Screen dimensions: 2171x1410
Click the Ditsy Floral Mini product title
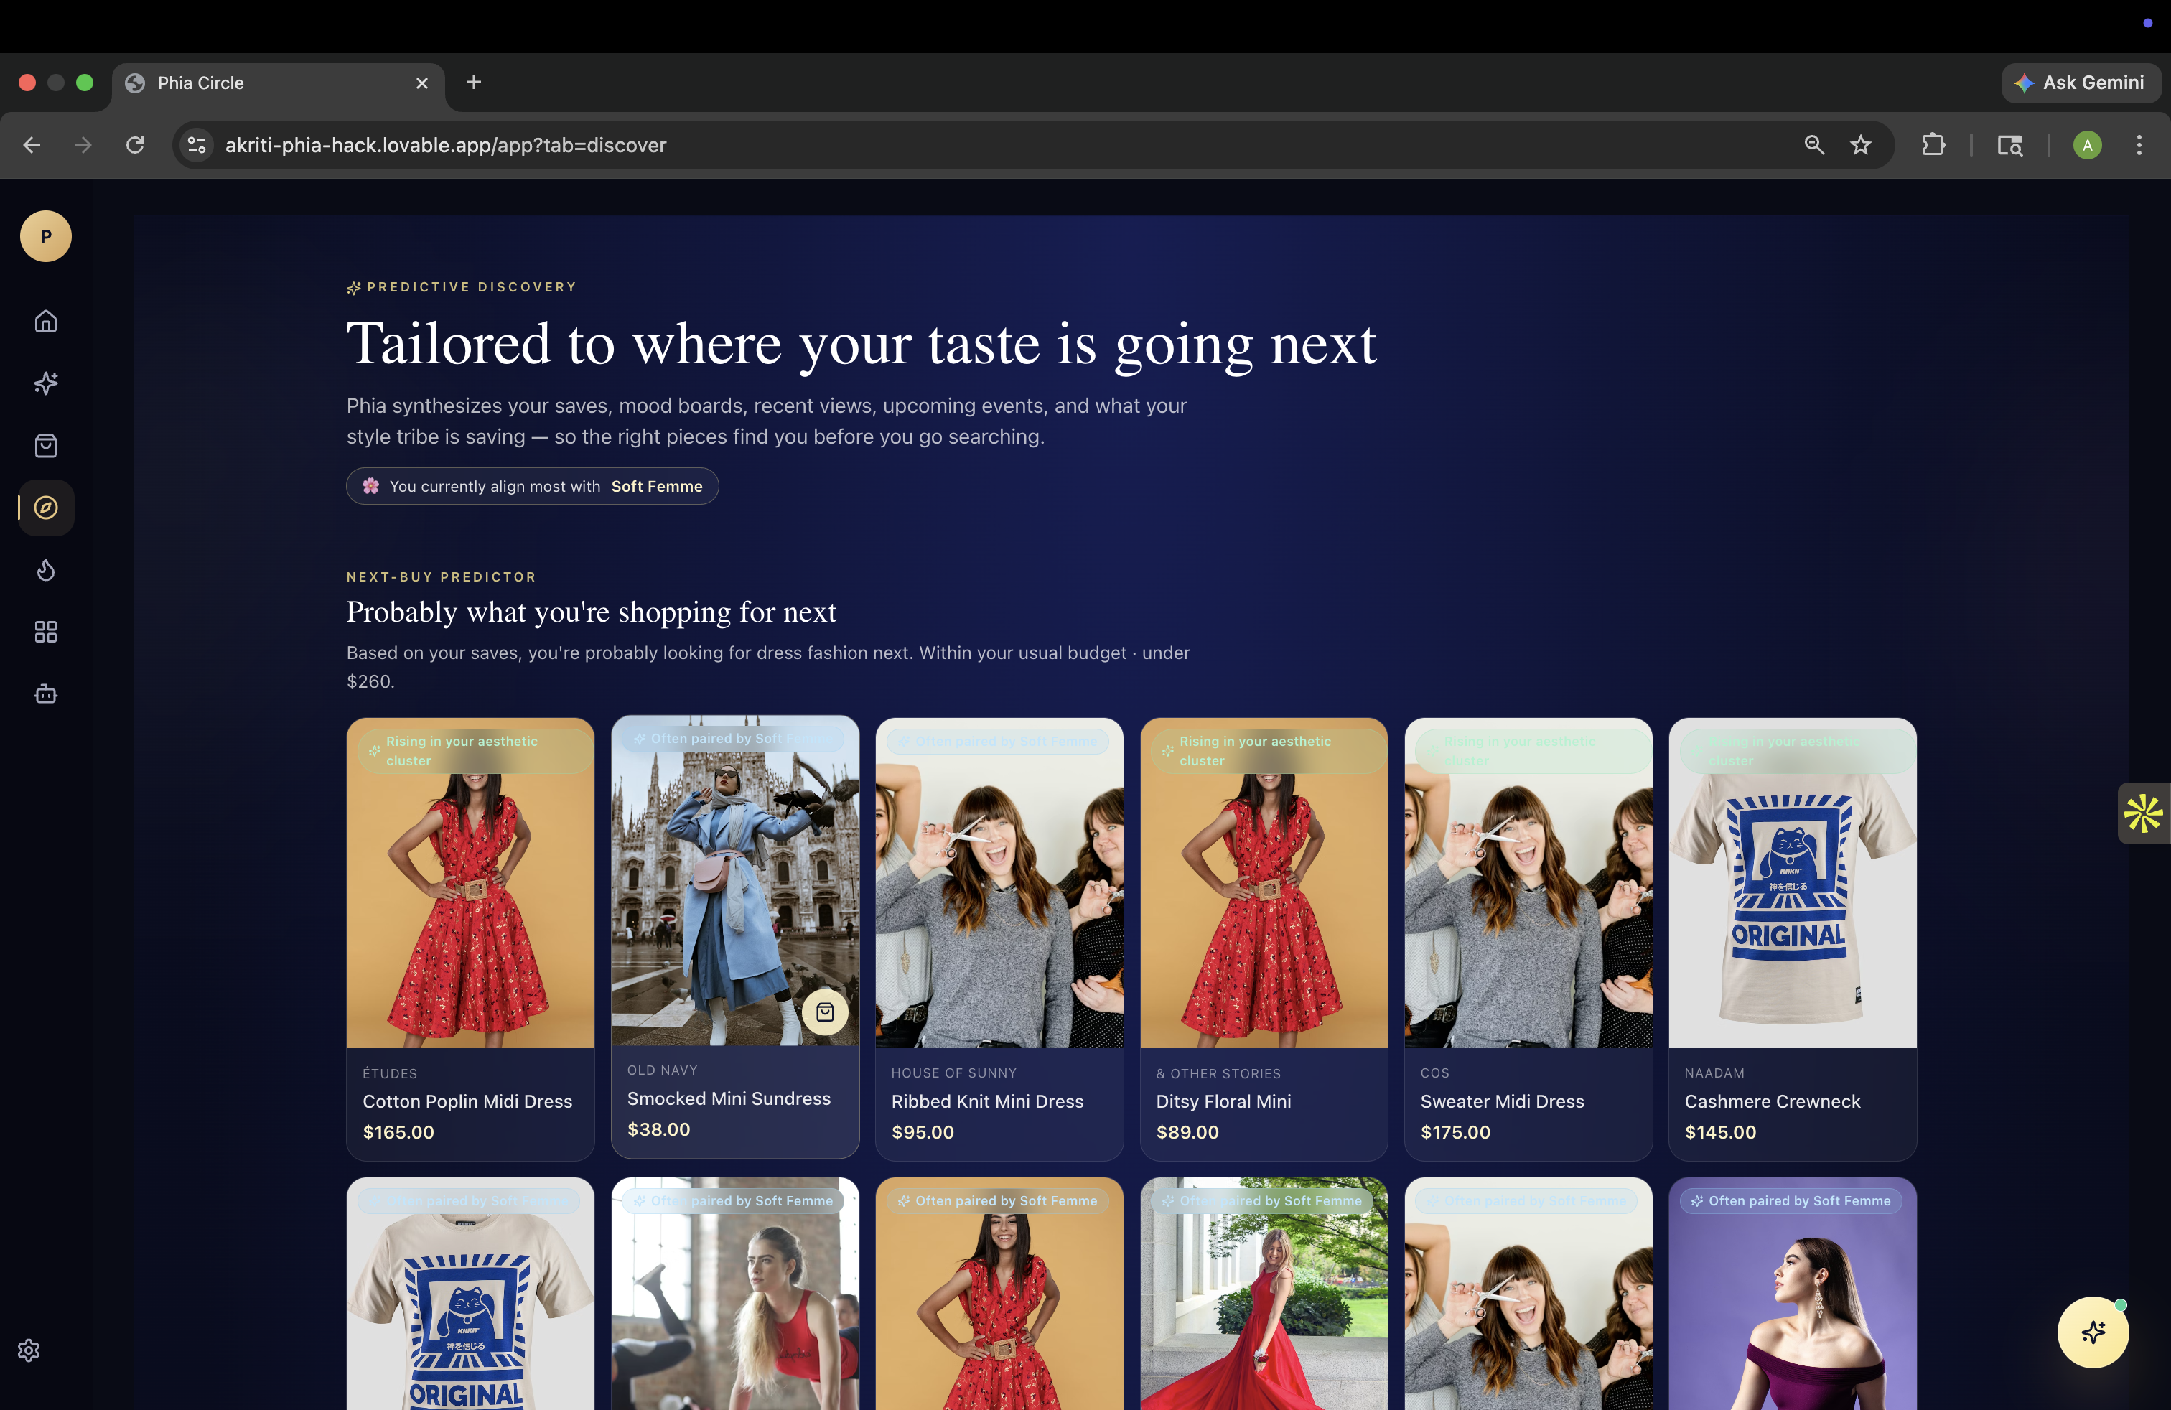click(1223, 1101)
